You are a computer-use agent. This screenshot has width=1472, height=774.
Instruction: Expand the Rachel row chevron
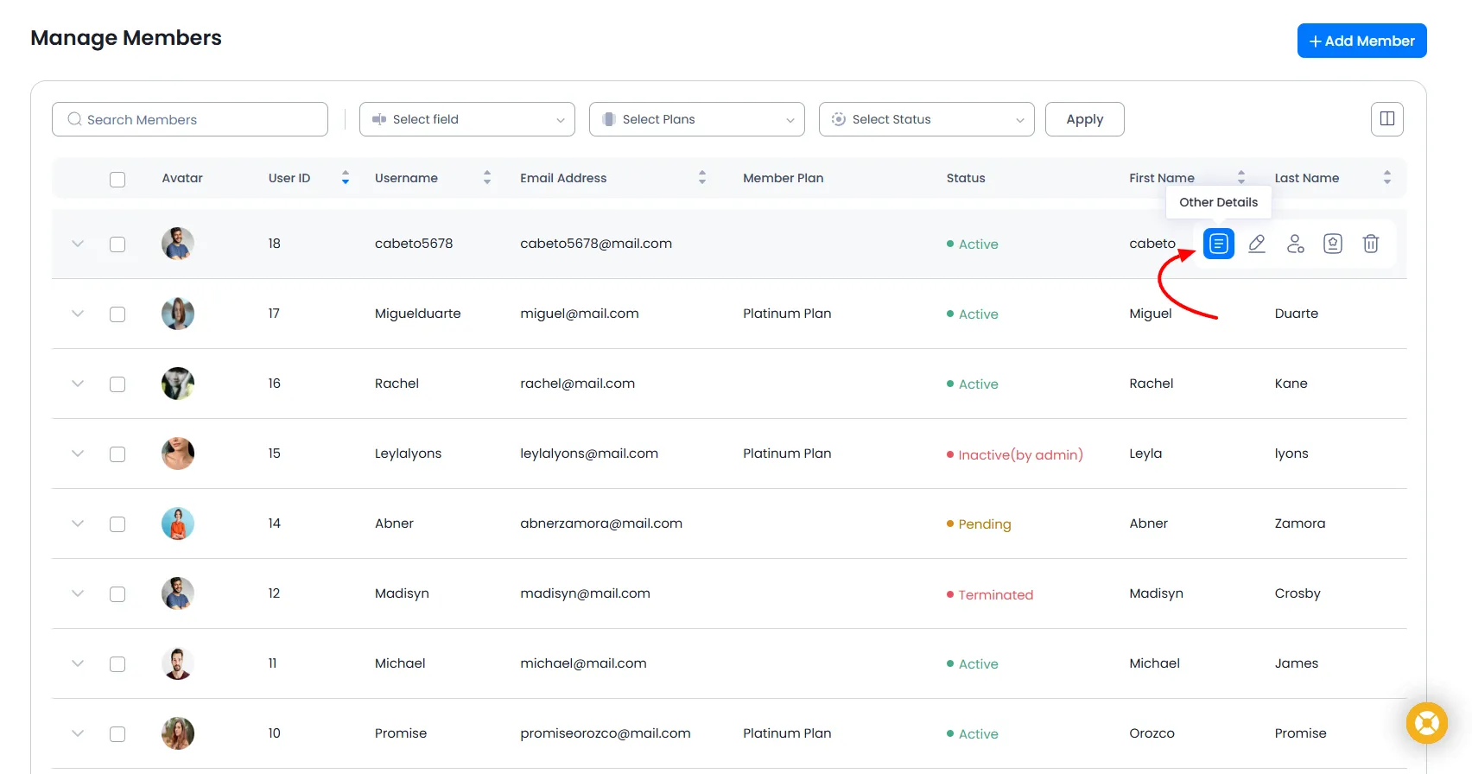78,384
